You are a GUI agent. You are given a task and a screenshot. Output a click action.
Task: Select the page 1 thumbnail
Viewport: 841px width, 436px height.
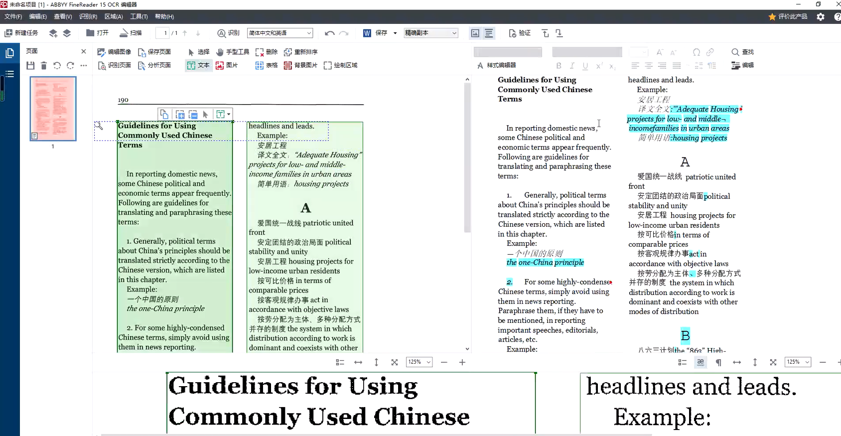pyautogui.click(x=53, y=109)
